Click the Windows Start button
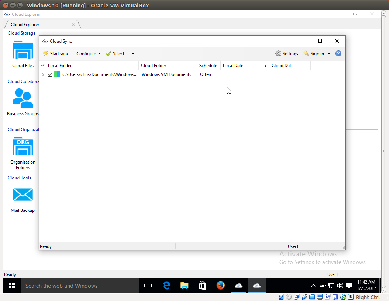This screenshot has height=301, width=389. (x=12, y=286)
